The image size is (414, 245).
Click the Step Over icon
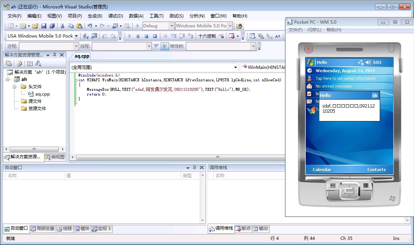(182, 36)
